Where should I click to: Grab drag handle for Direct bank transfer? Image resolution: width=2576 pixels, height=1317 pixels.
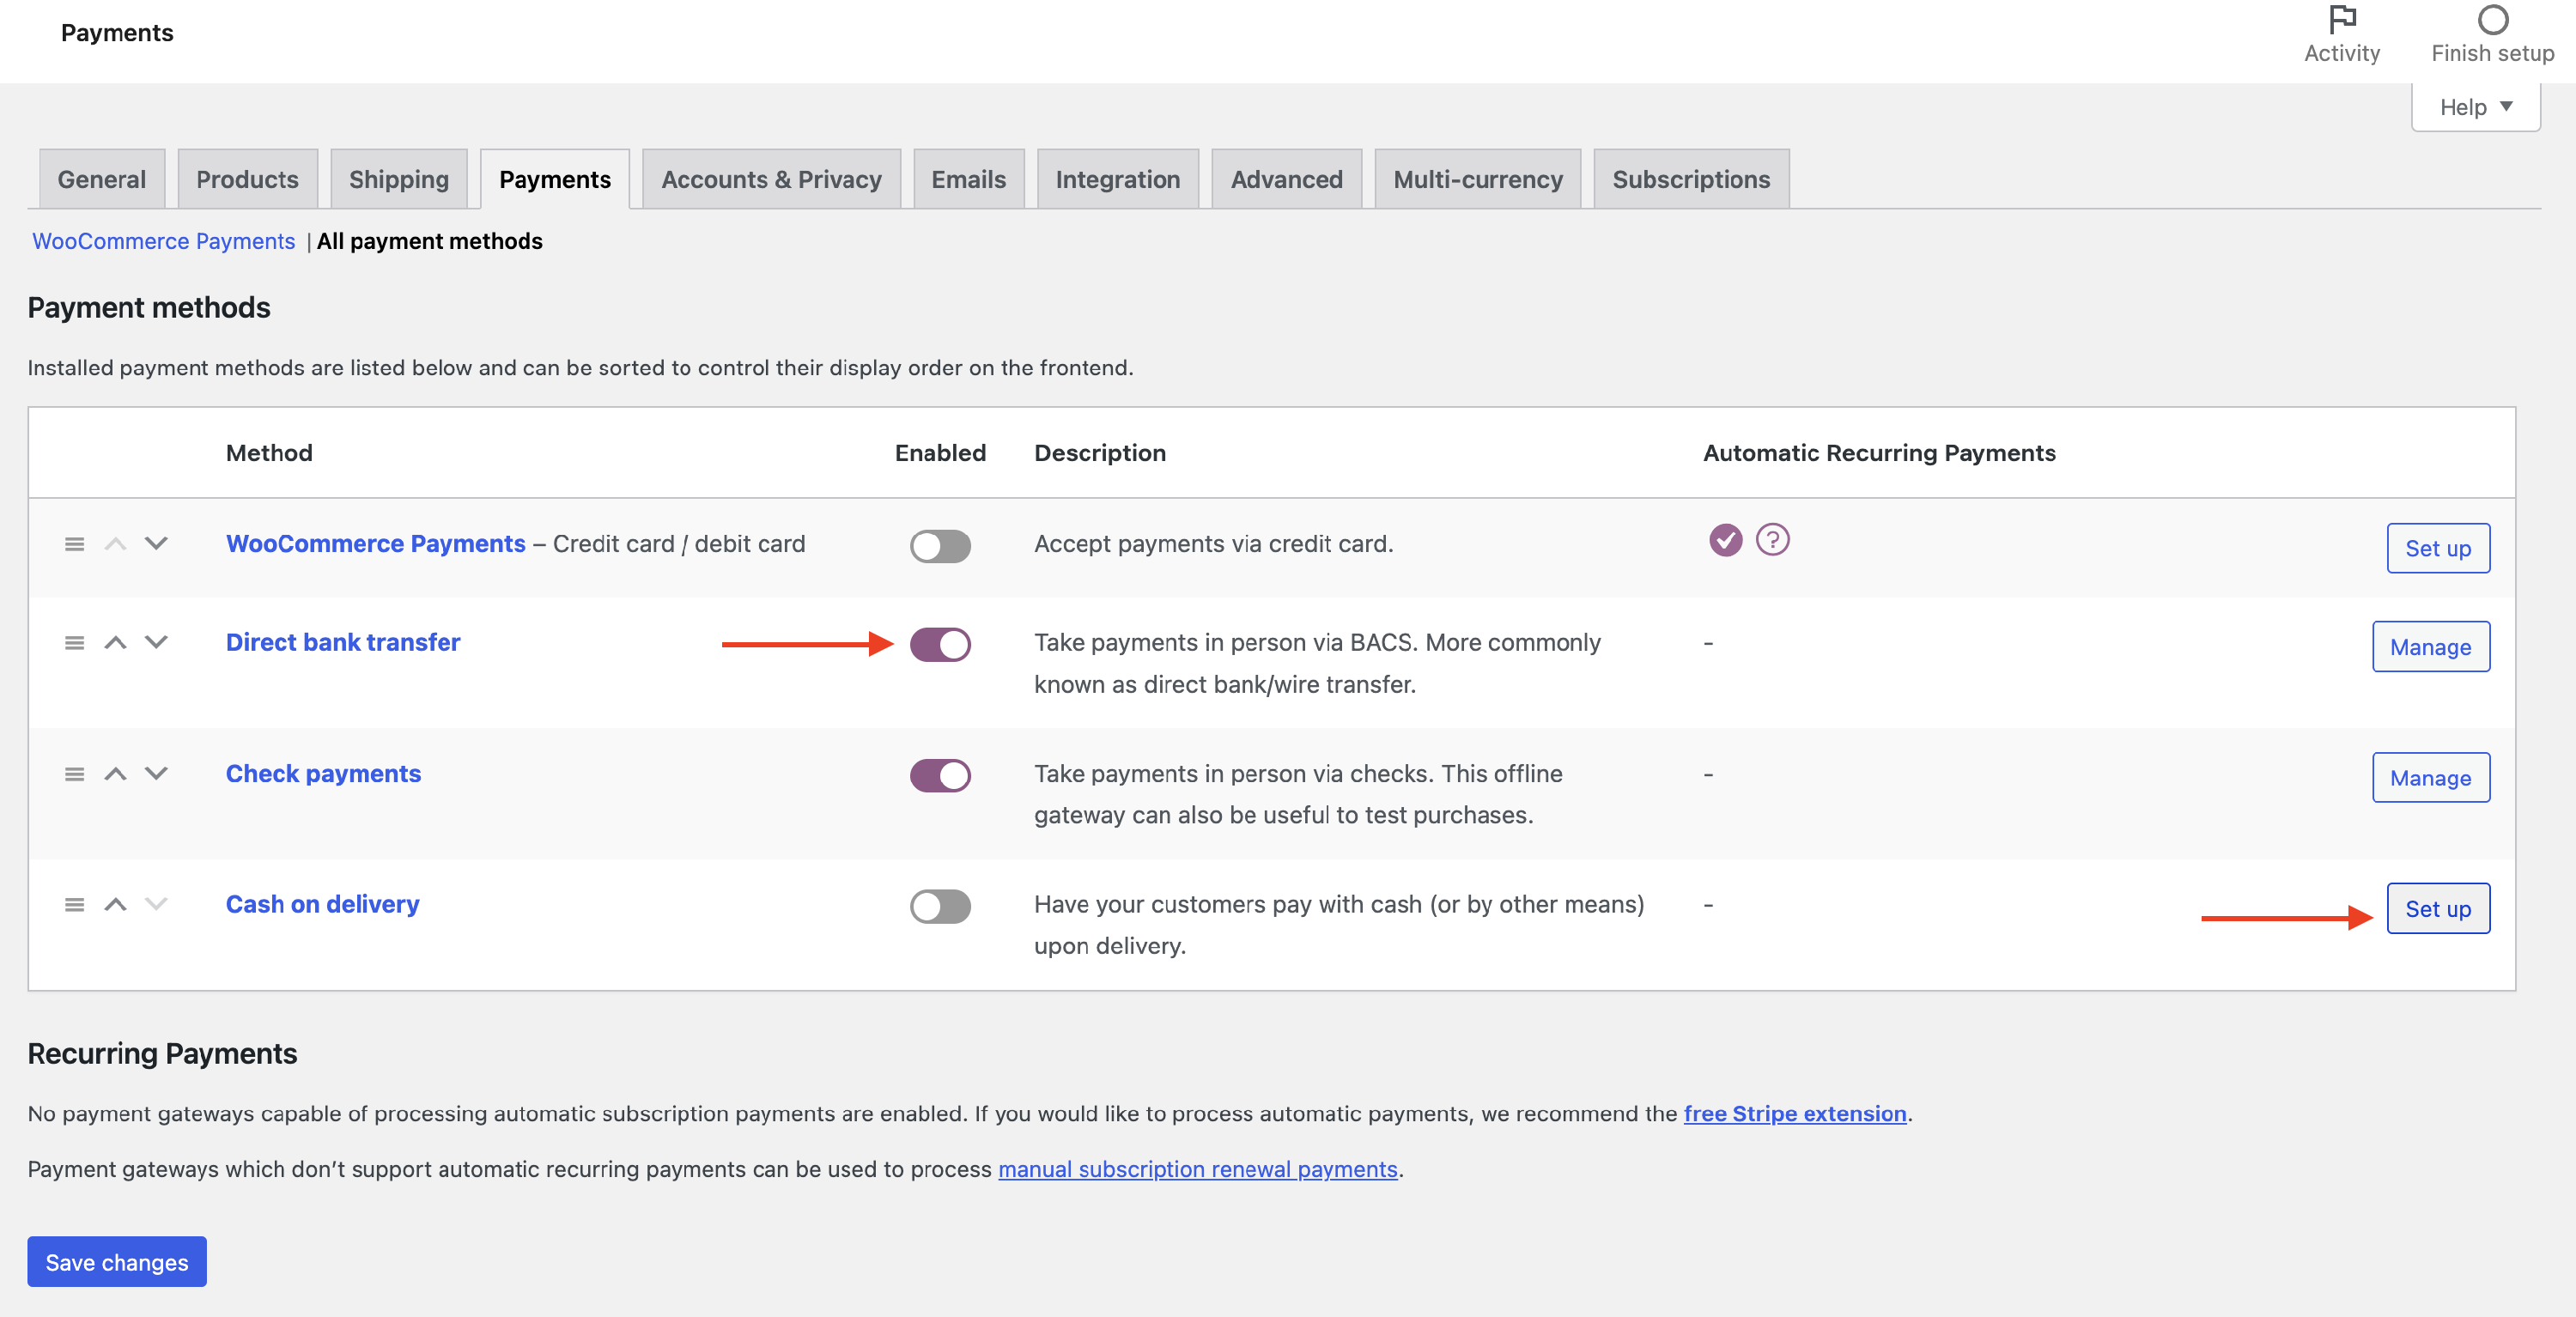point(74,642)
